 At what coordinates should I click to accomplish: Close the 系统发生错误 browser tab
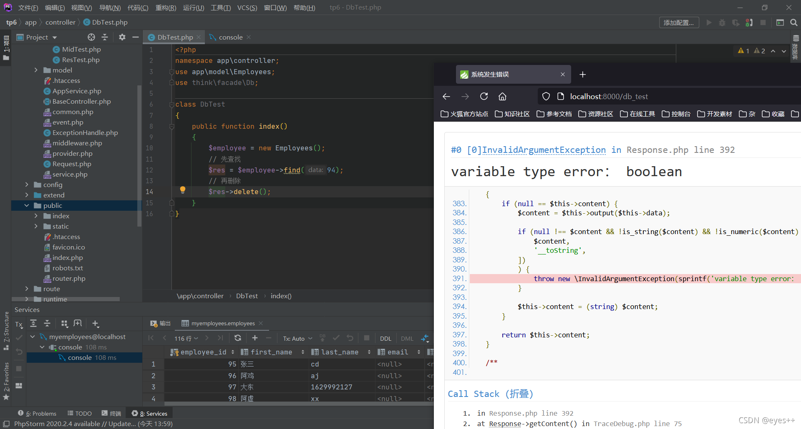coord(563,75)
